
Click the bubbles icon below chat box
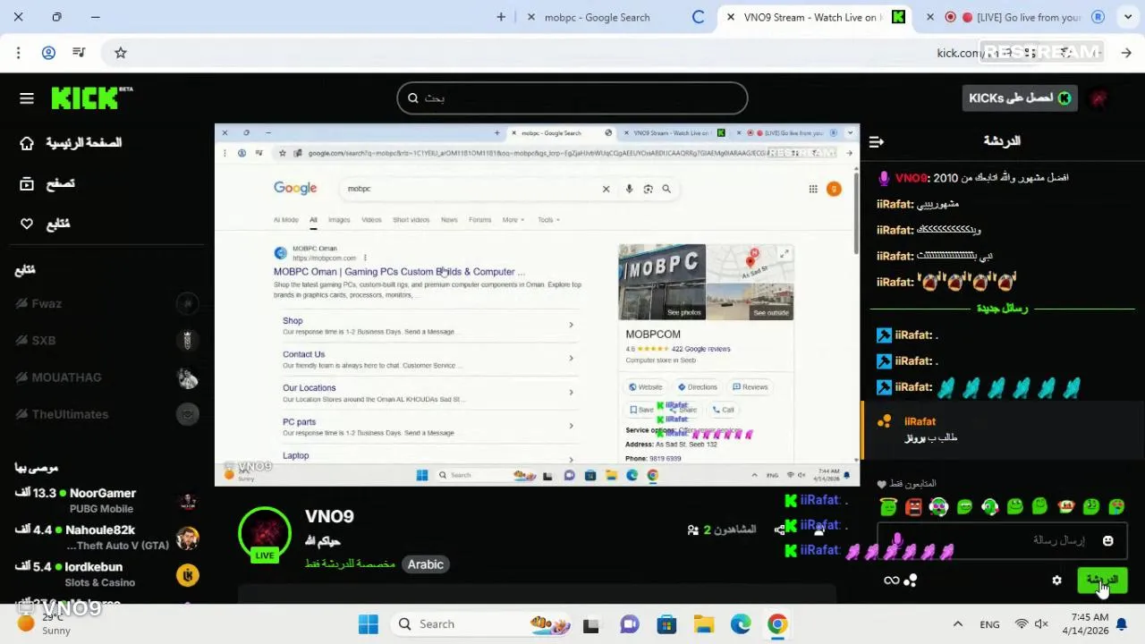[911, 580]
